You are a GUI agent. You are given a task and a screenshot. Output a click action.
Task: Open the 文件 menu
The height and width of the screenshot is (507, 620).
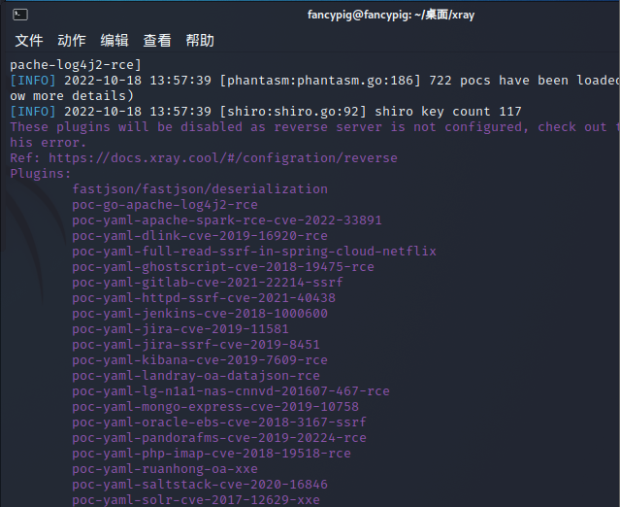(29, 40)
